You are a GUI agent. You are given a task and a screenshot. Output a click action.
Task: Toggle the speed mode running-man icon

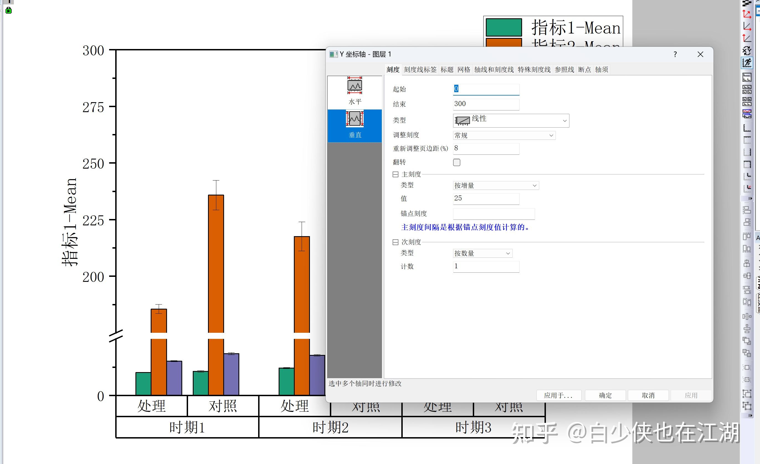click(747, 63)
